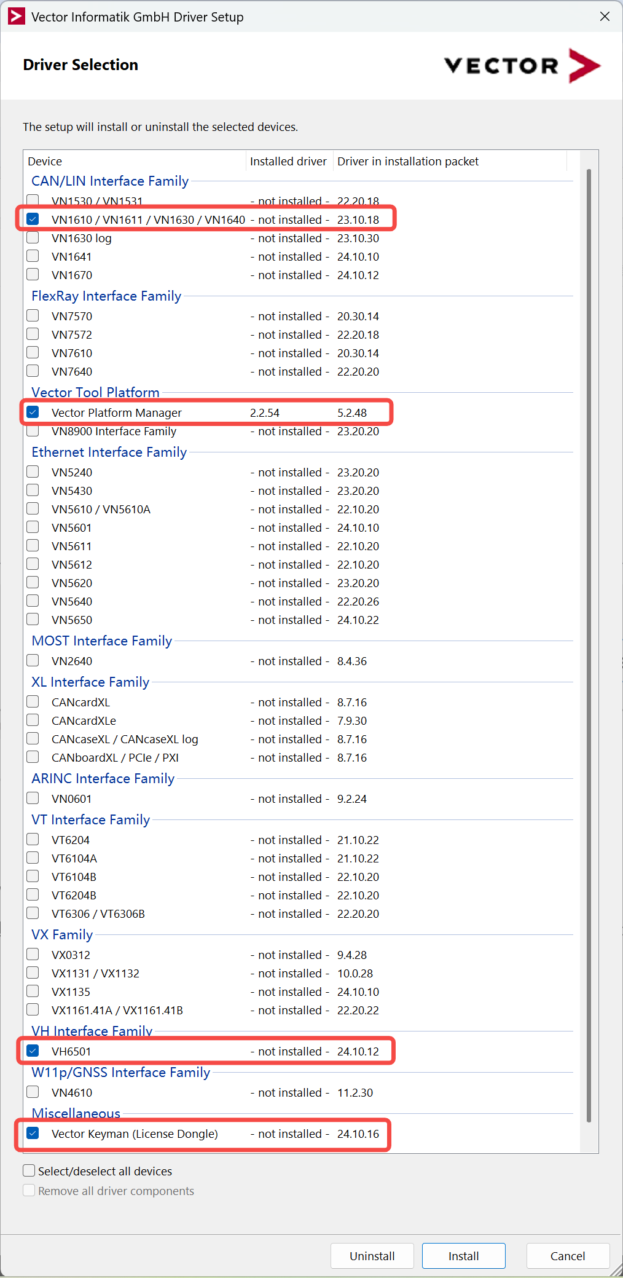Click the Installed driver column header
Viewport: 623px width, 1278px height.
[x=289, y=161]
